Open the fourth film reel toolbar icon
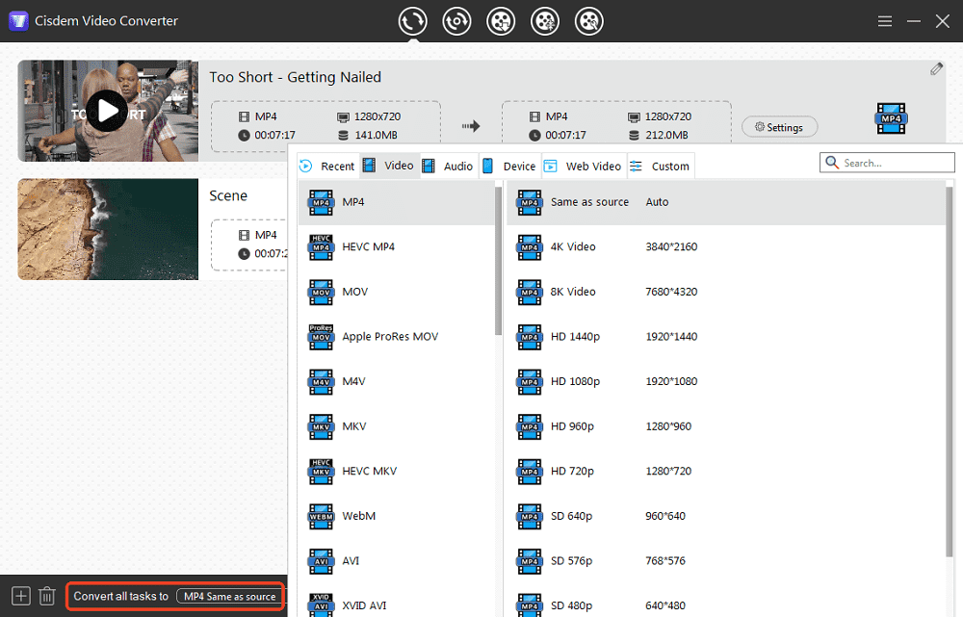 coord(545,21)
